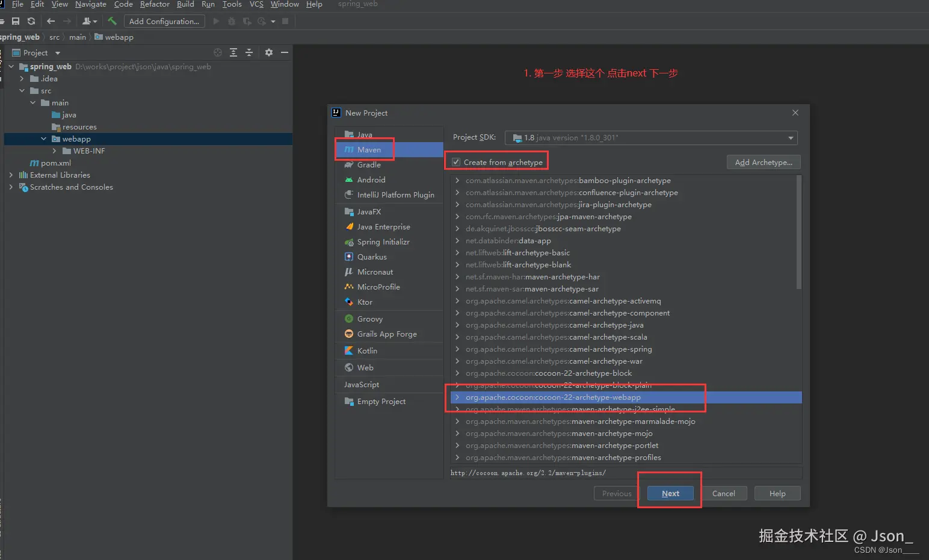929x560 pixels.
Task: Click the Save All toolbar icon
Action: point(16,21)
